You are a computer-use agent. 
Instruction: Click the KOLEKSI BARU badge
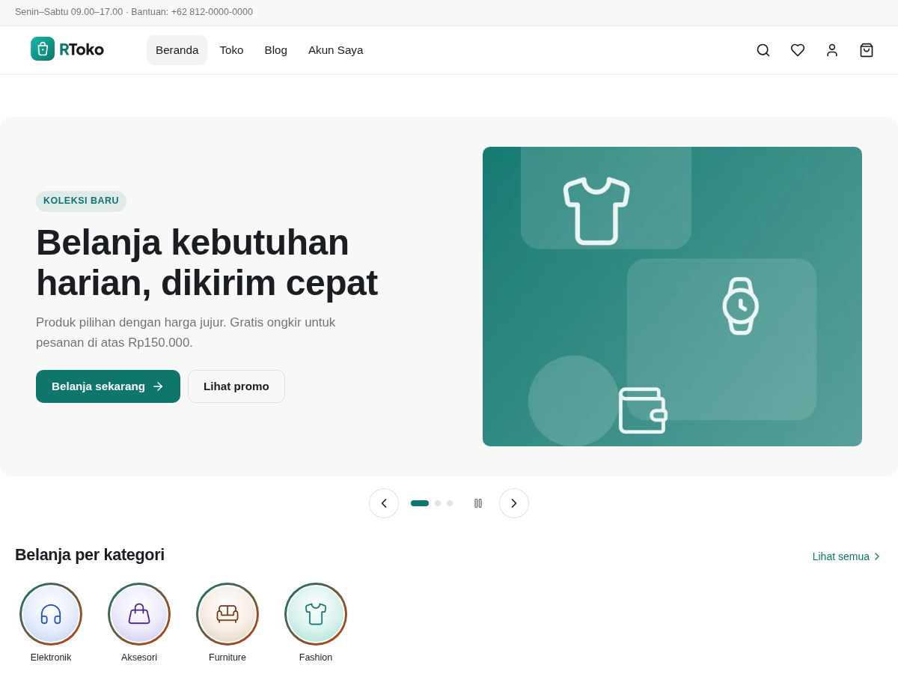pyautogui.click(x=81, y=201)
